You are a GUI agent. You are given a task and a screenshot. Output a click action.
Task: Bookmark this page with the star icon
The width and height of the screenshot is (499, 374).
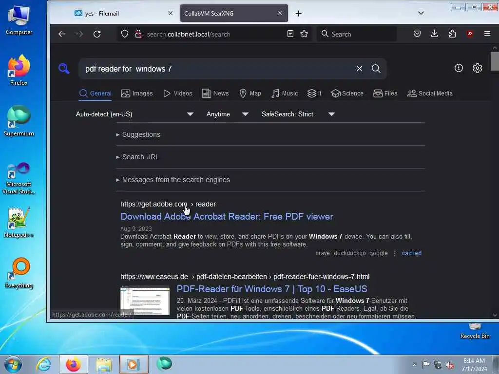point(304,34)
